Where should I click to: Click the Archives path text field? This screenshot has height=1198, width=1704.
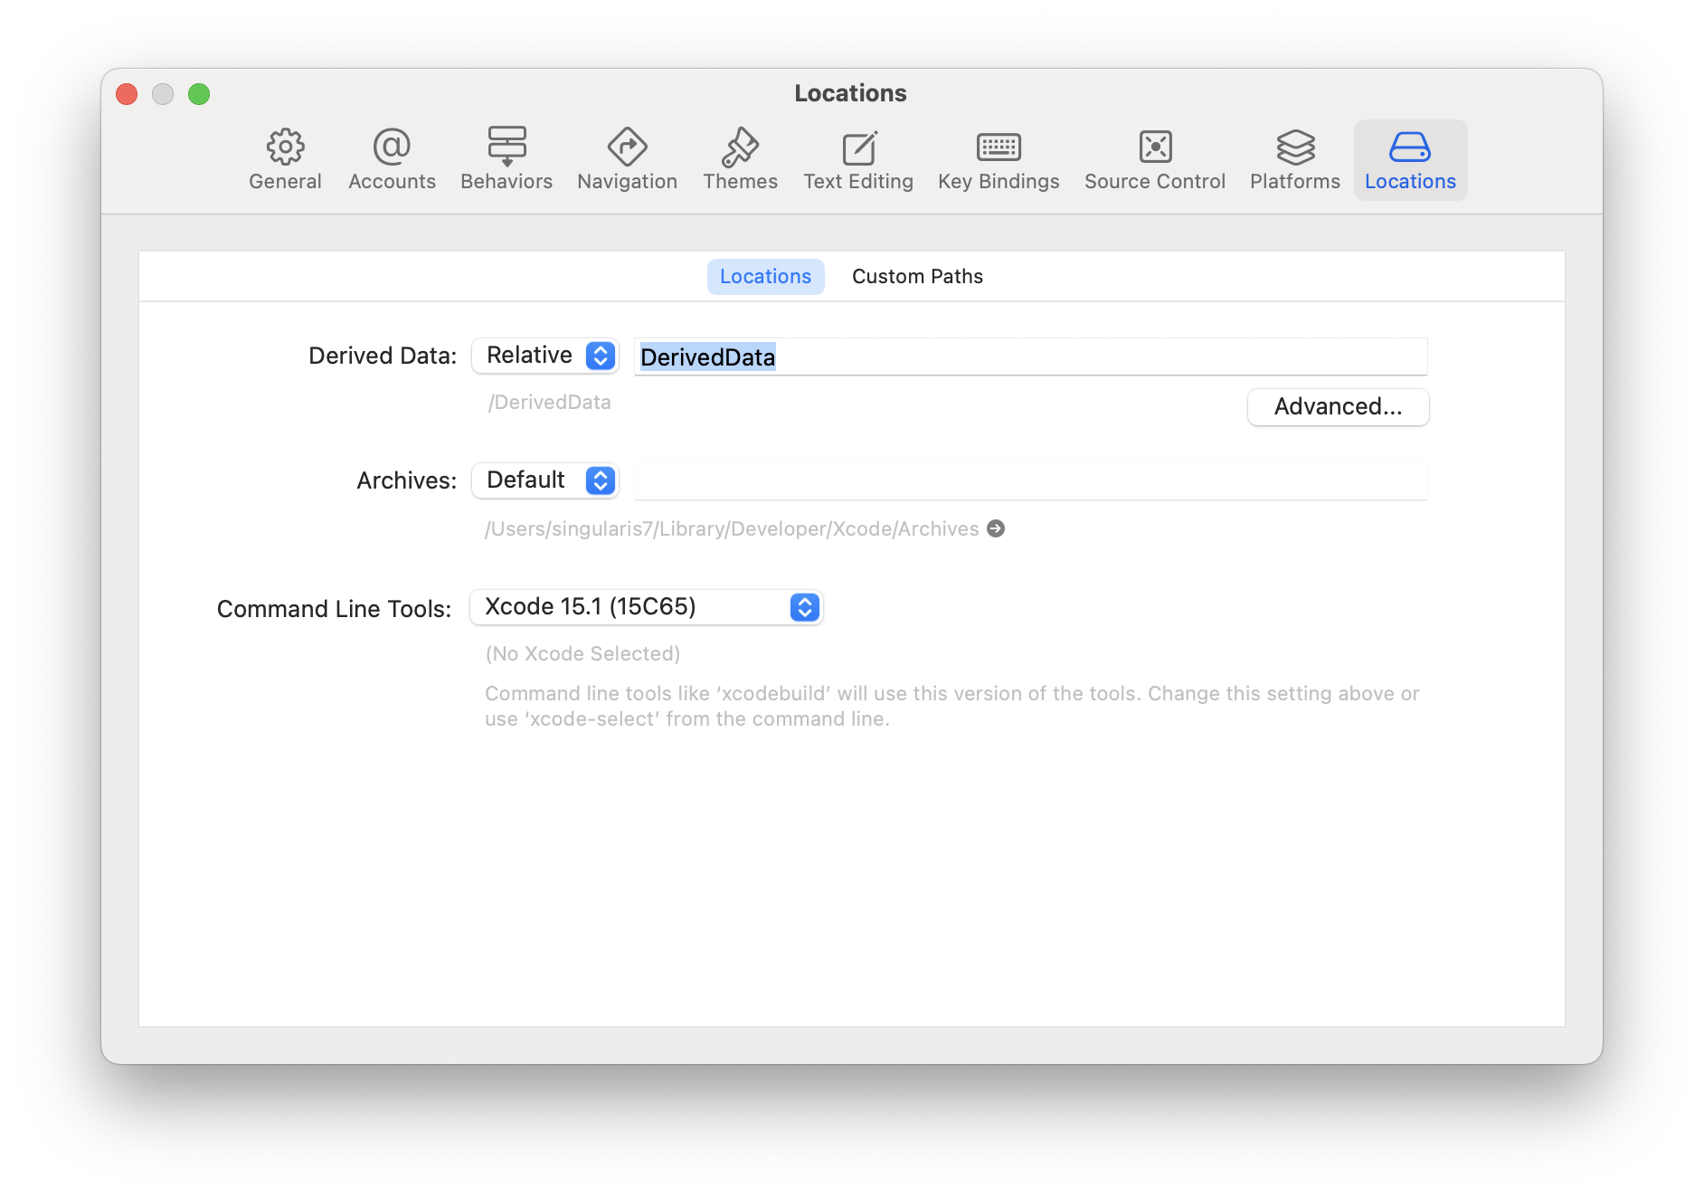coord(1031,481)
